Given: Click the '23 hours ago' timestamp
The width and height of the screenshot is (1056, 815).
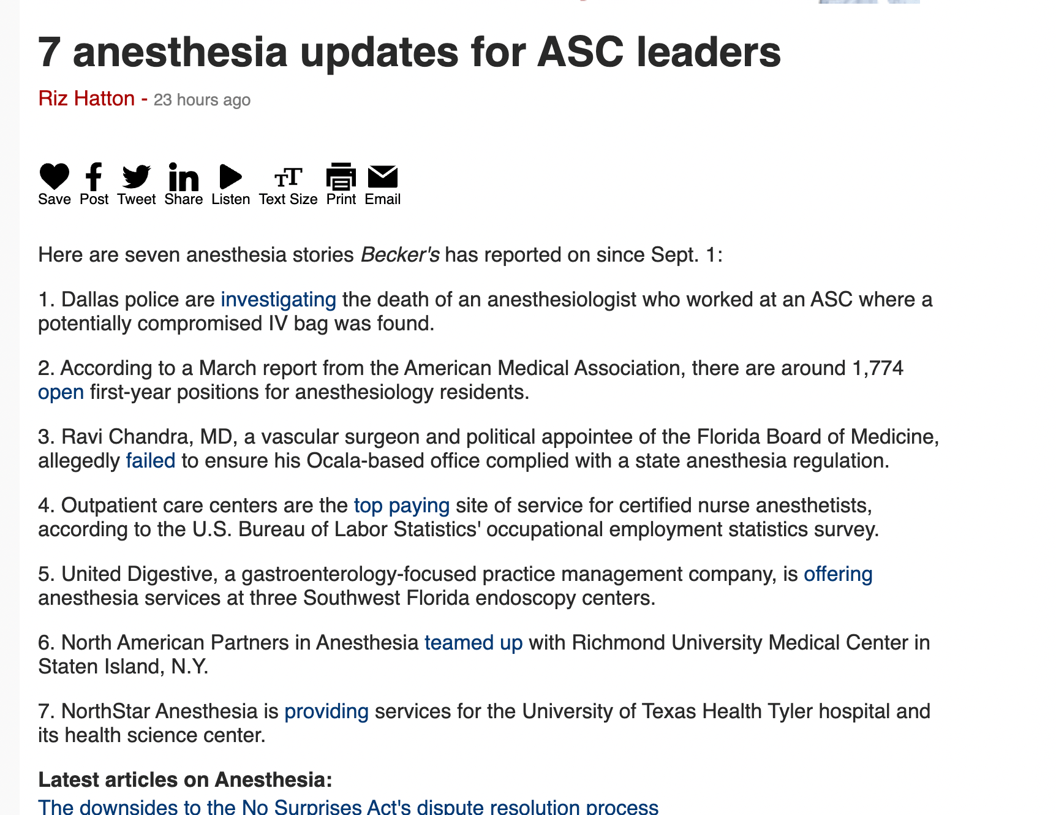Looking at the screenshot, I should [x=202, y=100].
